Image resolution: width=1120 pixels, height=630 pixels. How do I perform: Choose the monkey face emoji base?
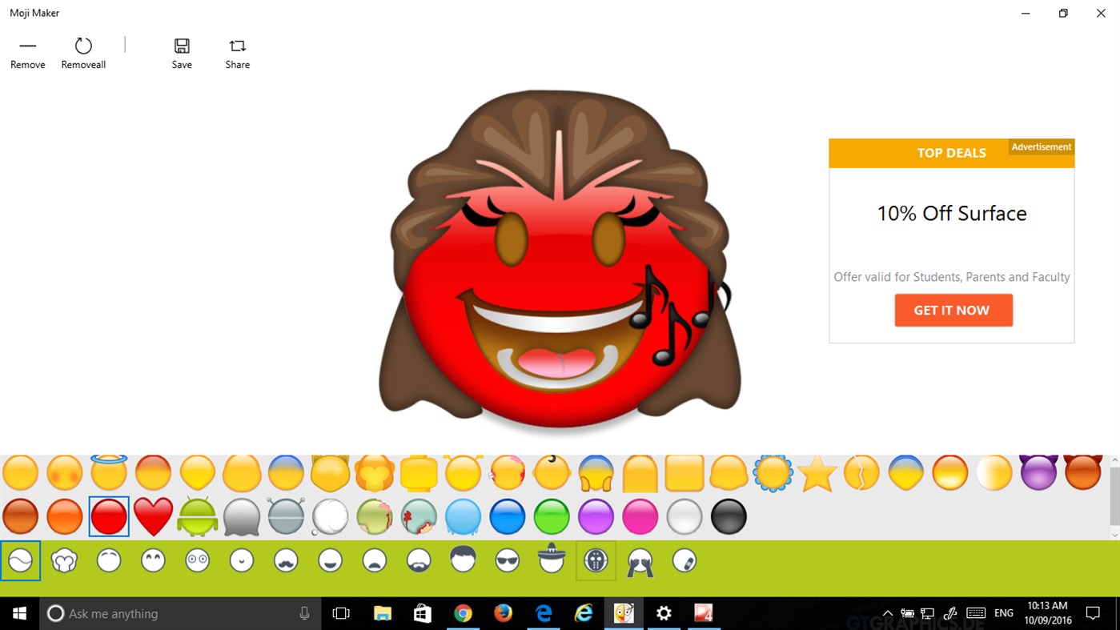(372, 472)
